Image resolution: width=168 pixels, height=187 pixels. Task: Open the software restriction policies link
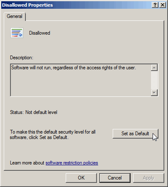72,163
